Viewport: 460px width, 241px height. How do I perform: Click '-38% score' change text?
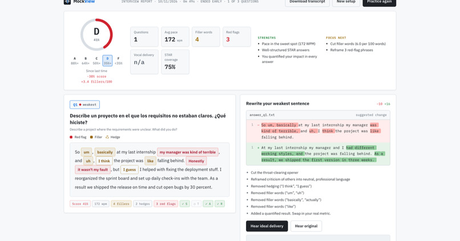96,76
